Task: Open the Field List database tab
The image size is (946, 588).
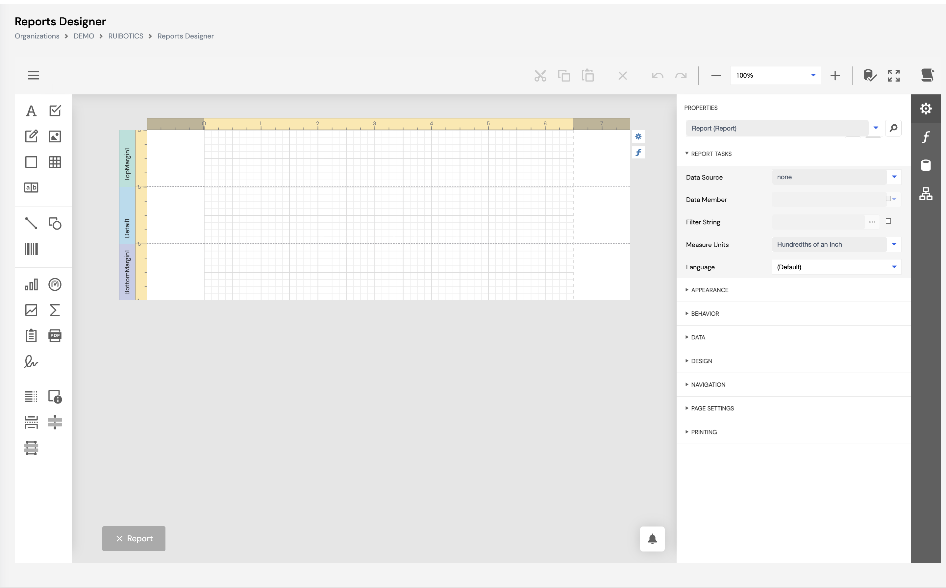Action: pos(925,165)
